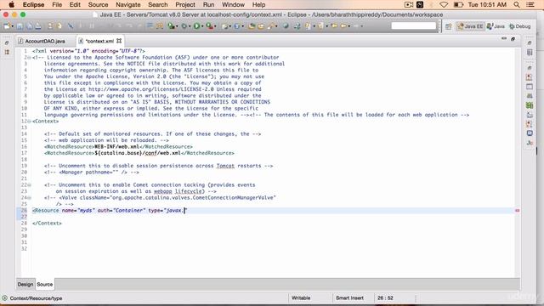544x306 pixels.
Task: Click the battery menu bar icon
Action: 458,5
